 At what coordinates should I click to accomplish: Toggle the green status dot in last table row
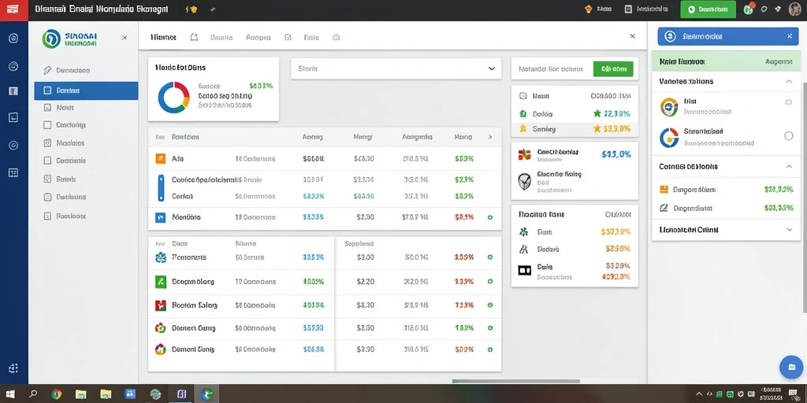[x=490, y=349]
